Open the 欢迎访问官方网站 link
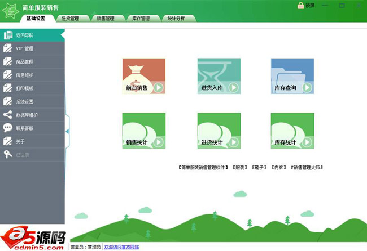 pyautogui.click(x=121, y=247)
